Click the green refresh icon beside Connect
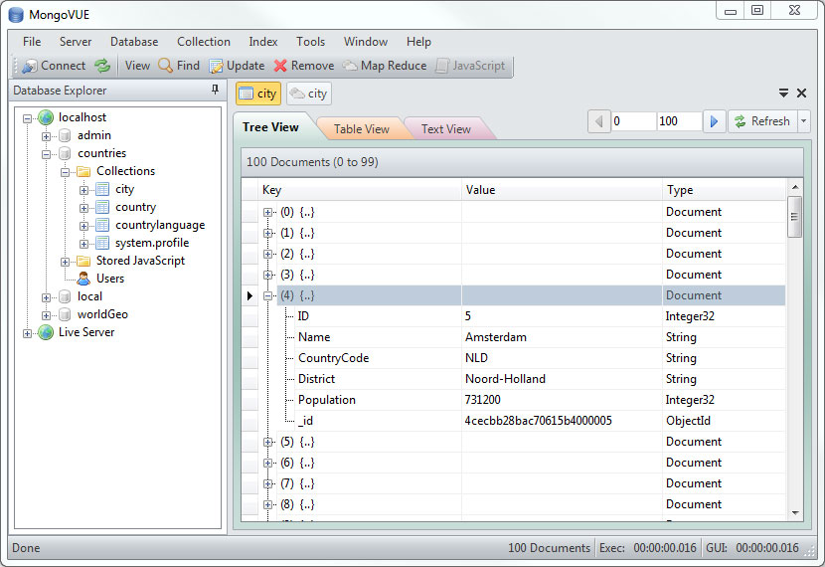Screen dimensions: 825x567 point(102,66)
